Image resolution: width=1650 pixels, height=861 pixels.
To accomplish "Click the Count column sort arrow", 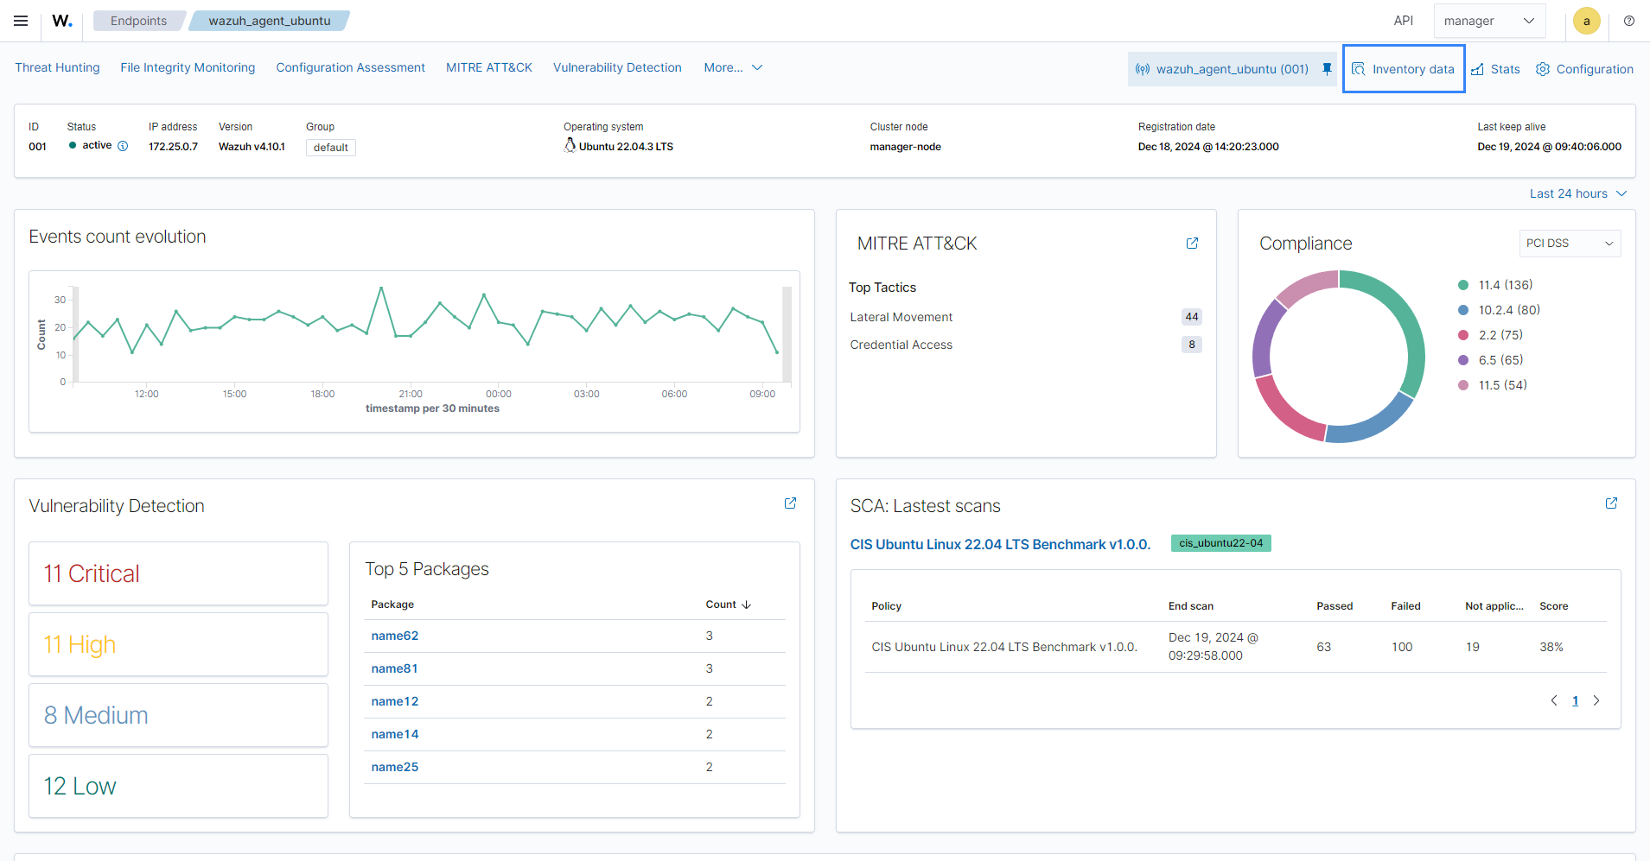I will tap(747, 605).
